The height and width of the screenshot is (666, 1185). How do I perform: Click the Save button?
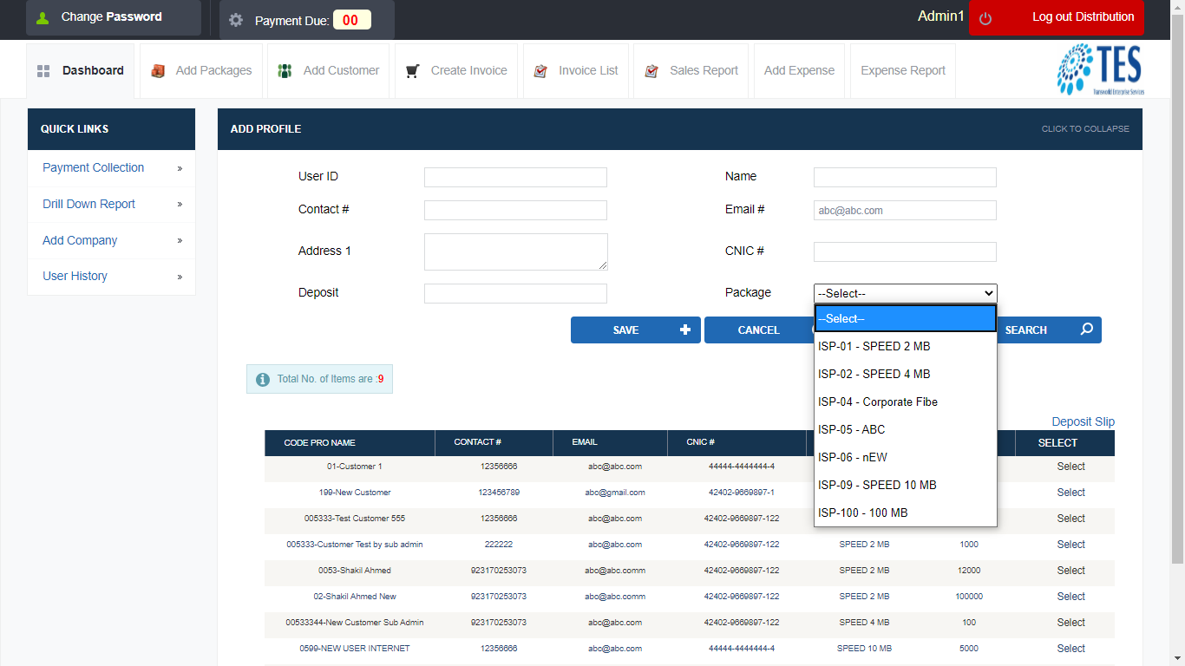pos(636,330)
